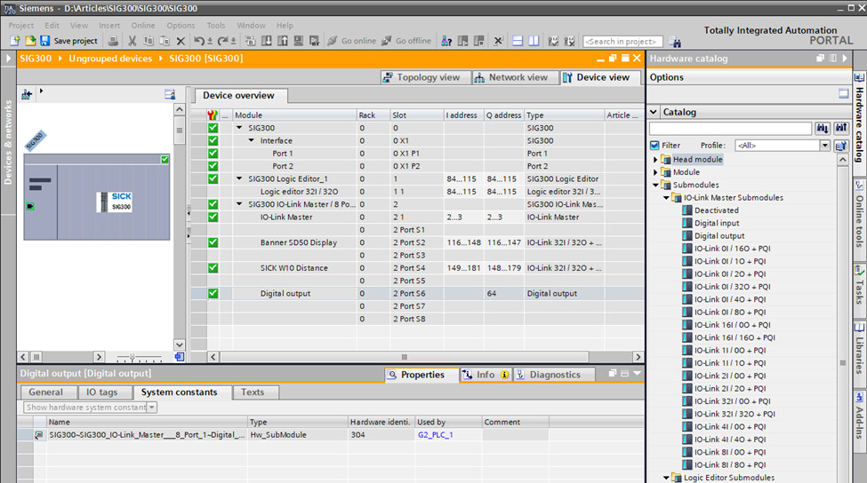This screenshot has width=867, height=483.
Task: Click the search binoculars icon beside project search
Action: [675, 42]
